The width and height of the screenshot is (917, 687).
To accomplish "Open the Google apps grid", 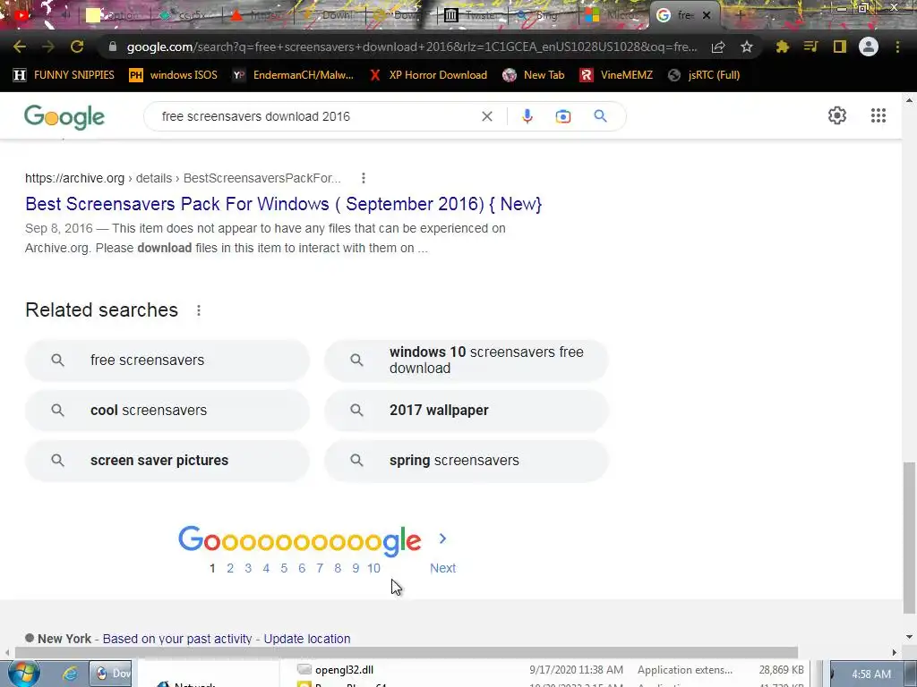I will point(878,115).
